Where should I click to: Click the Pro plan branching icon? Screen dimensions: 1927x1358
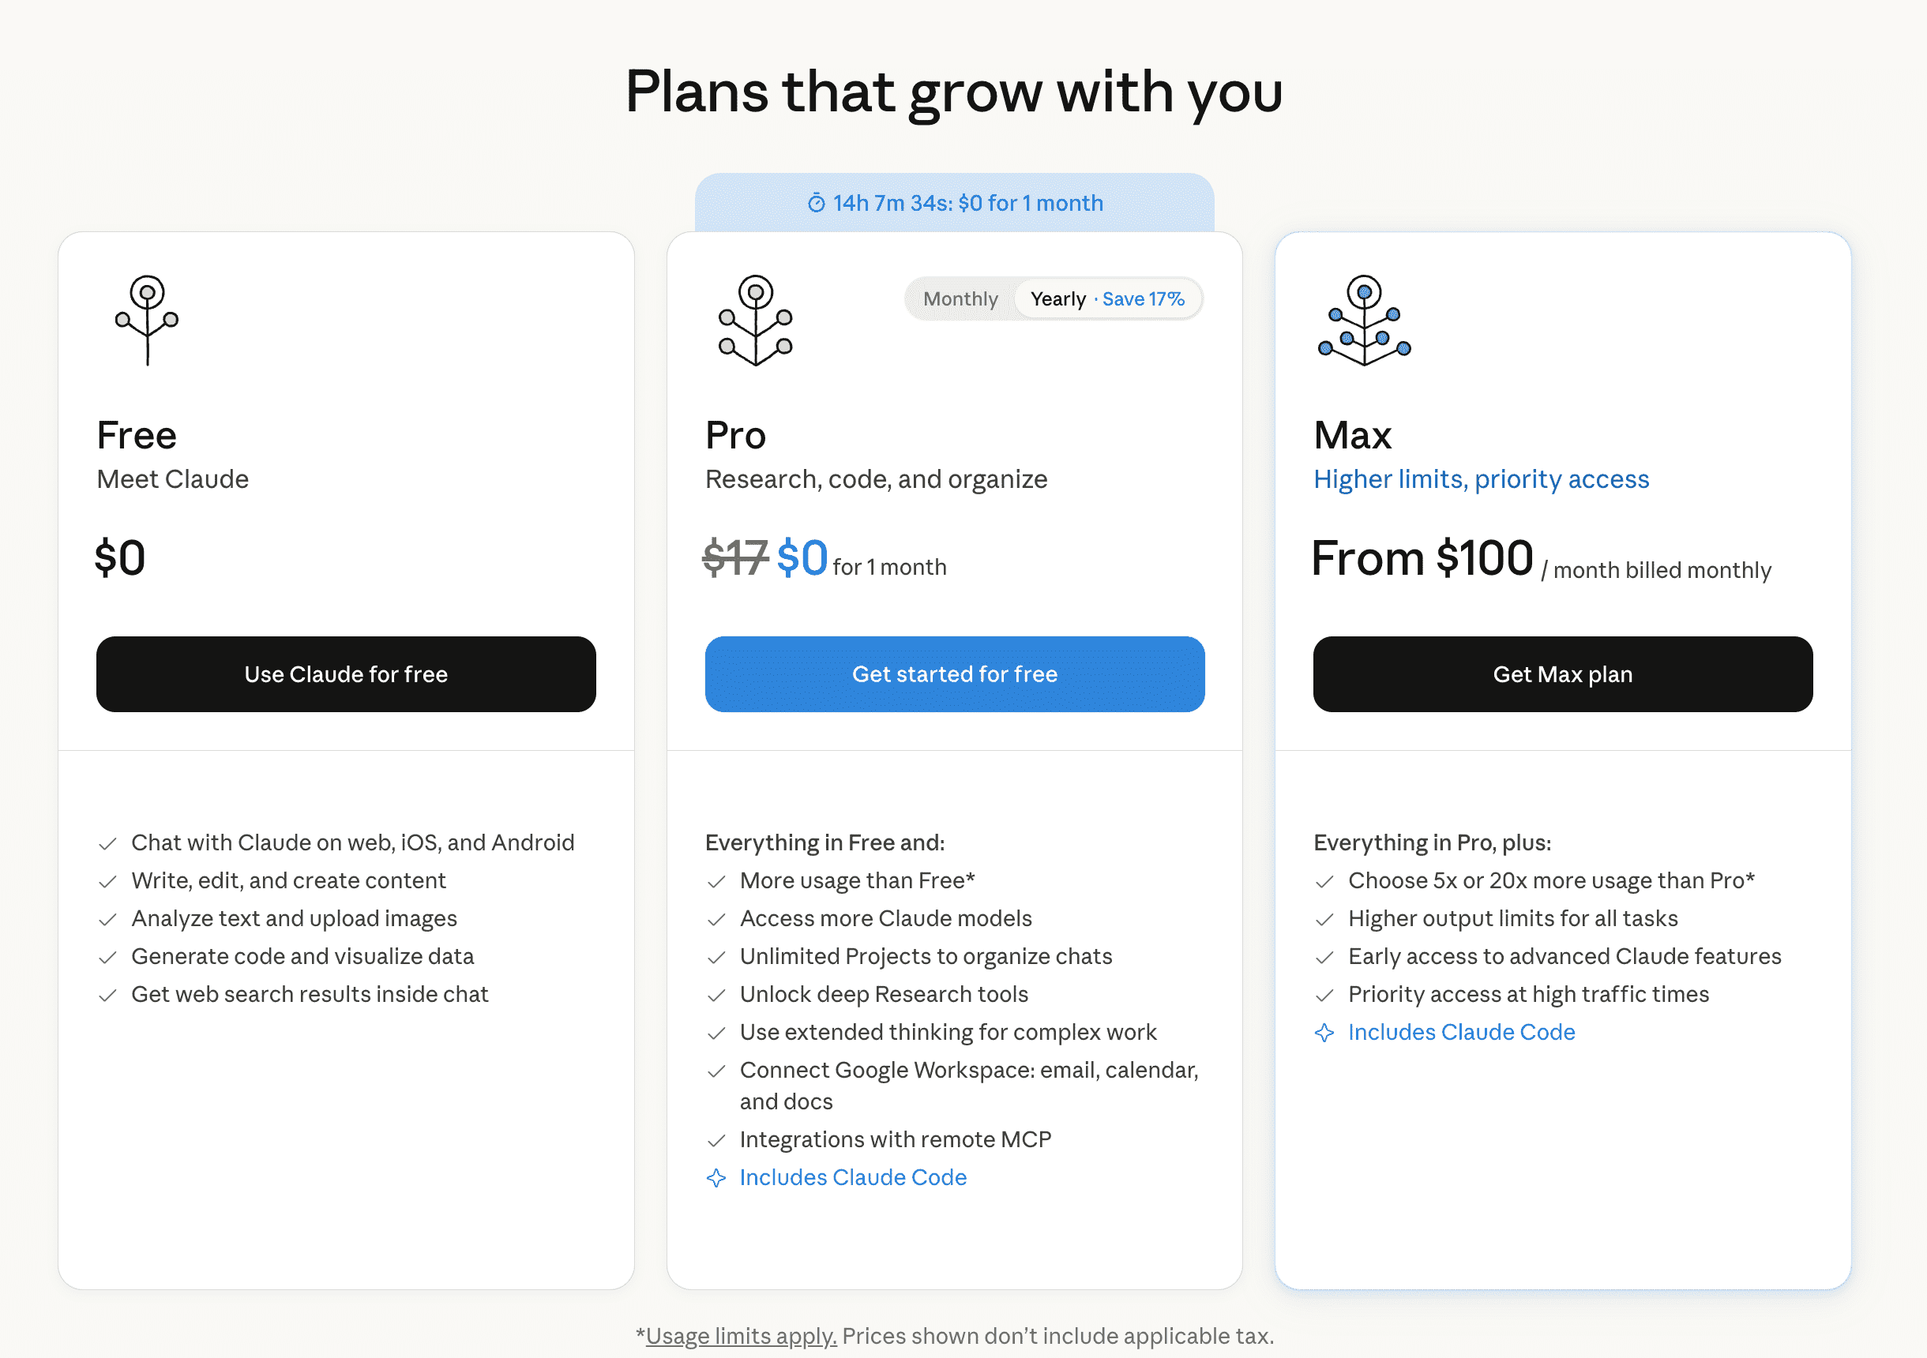(x=755, y=320)
